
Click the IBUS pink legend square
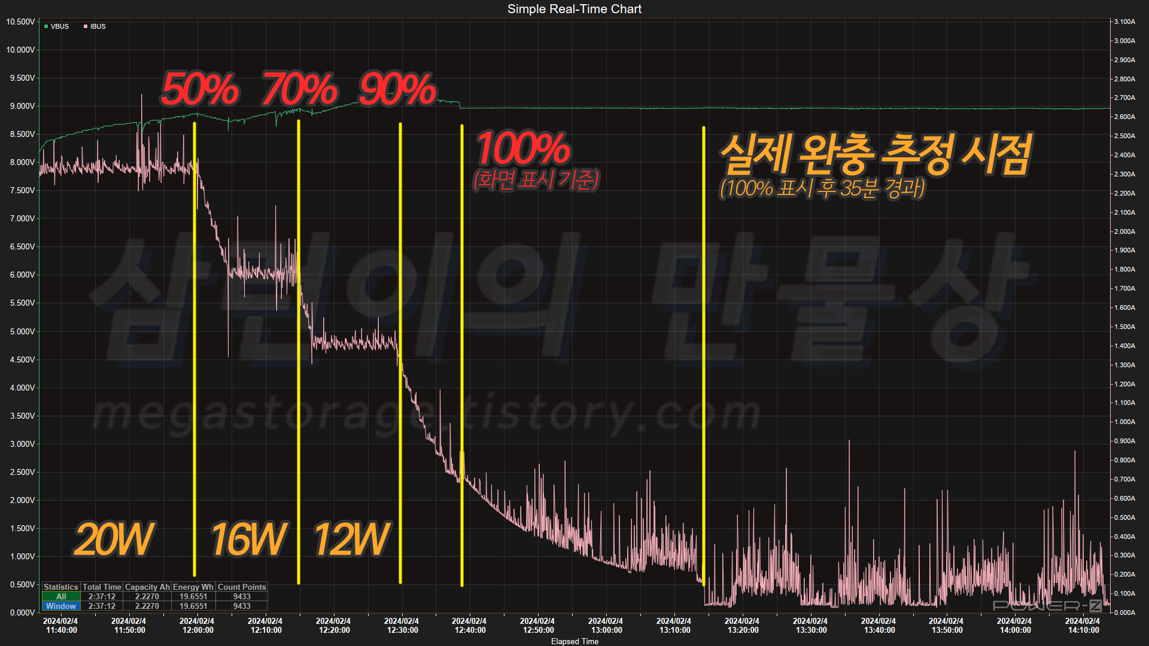tap(86, 26)
